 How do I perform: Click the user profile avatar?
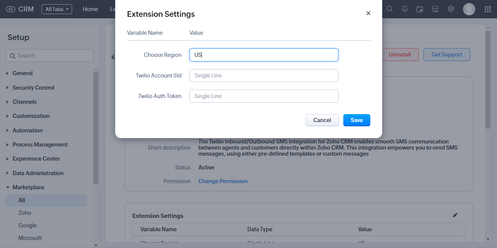click(469, 9)
